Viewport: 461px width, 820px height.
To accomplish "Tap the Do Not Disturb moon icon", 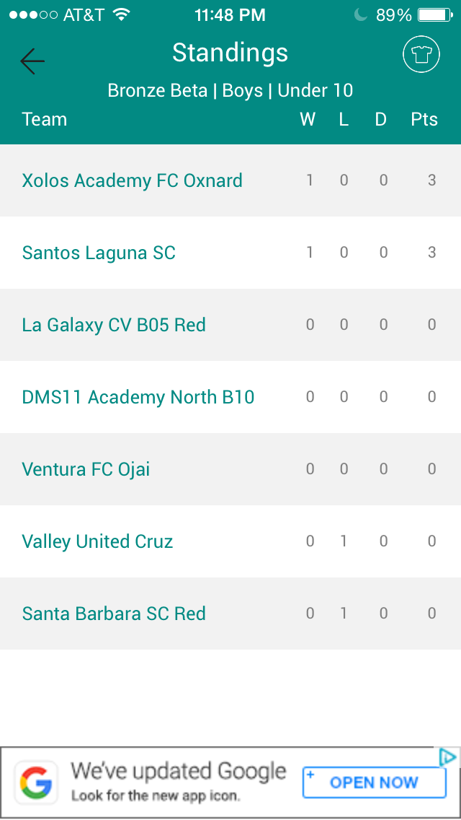I will tap(361, 15).
